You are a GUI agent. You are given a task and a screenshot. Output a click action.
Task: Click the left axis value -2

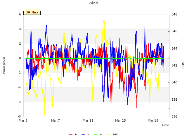19,73
